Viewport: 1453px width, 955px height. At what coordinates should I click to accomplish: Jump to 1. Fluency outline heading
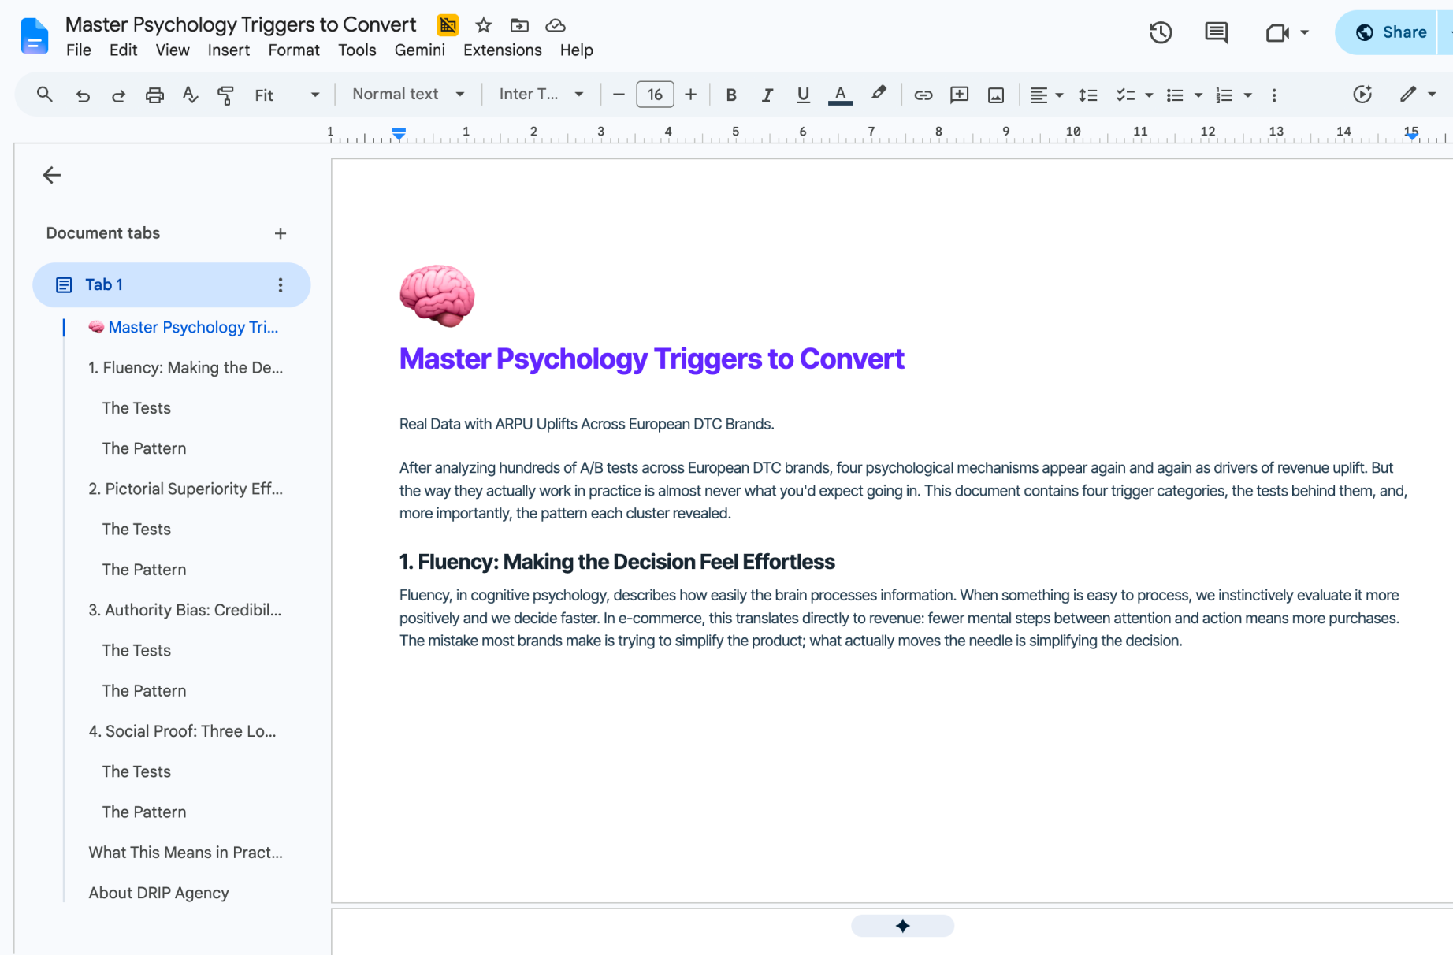pos(185,368)
